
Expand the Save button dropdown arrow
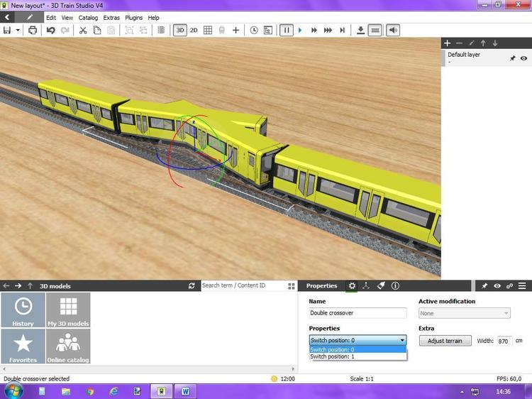[x=17, y=31]
